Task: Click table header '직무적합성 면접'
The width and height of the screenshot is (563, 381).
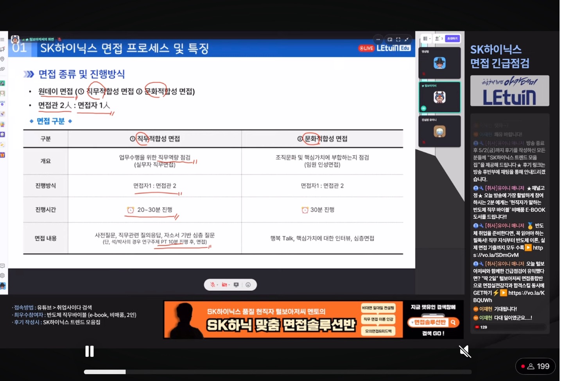Action: [155, 139]
